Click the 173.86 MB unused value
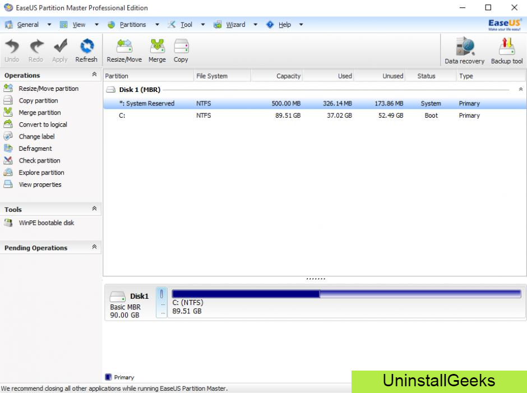Screen dimensions: 527x393 click(389, 104)
